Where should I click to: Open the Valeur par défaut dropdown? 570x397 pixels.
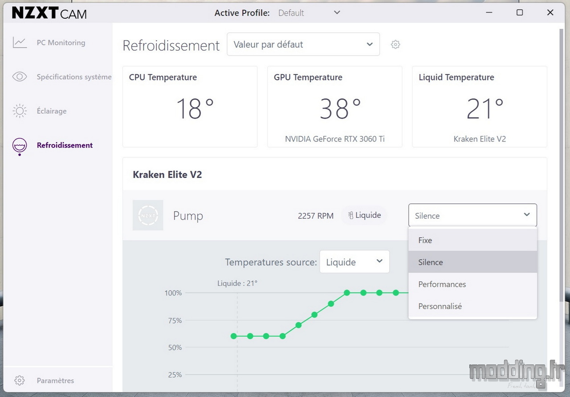(303, 44)
